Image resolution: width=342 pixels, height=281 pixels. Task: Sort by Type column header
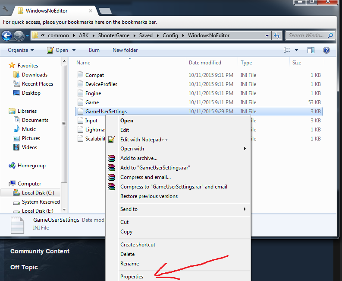coord(264,63)
